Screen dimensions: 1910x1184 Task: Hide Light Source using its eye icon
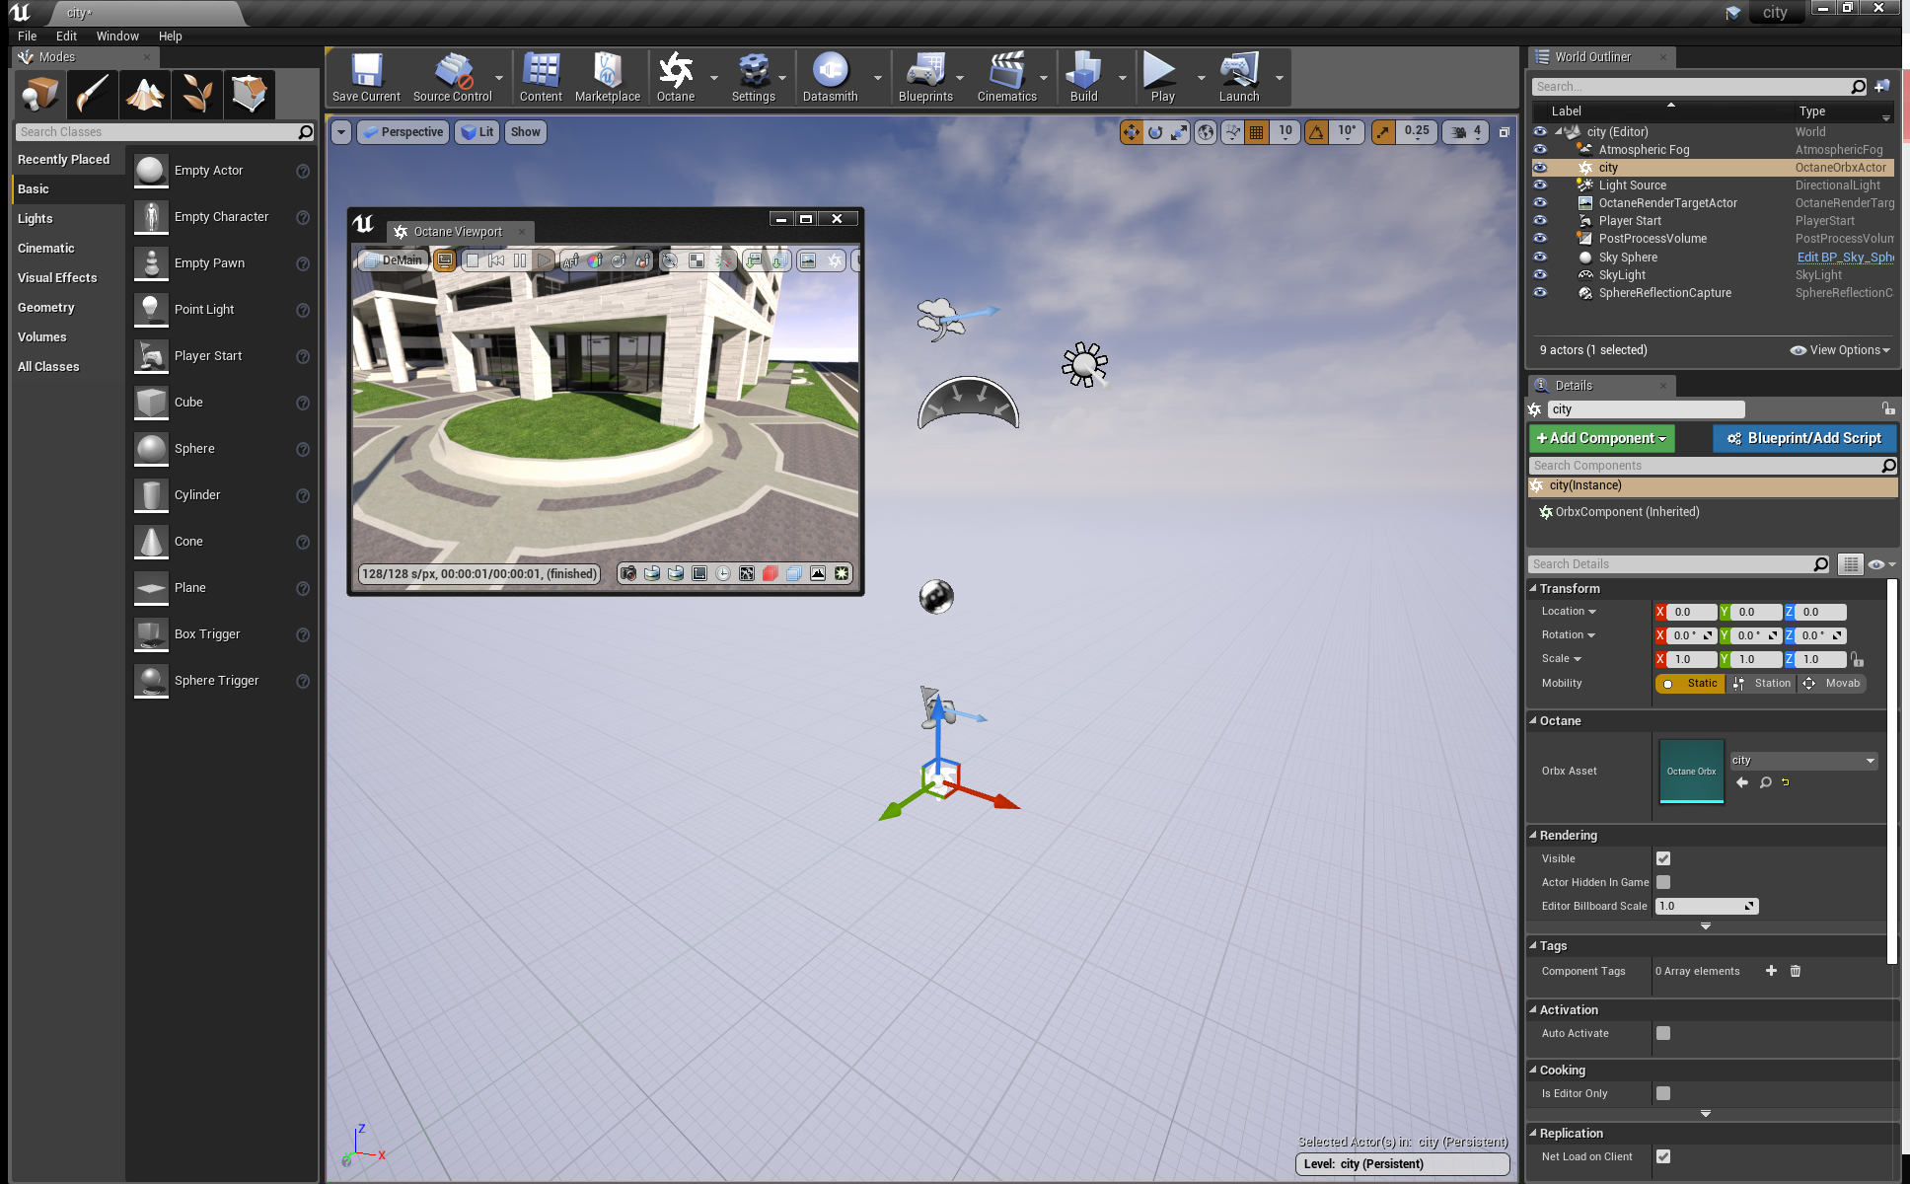point(1540,185)
